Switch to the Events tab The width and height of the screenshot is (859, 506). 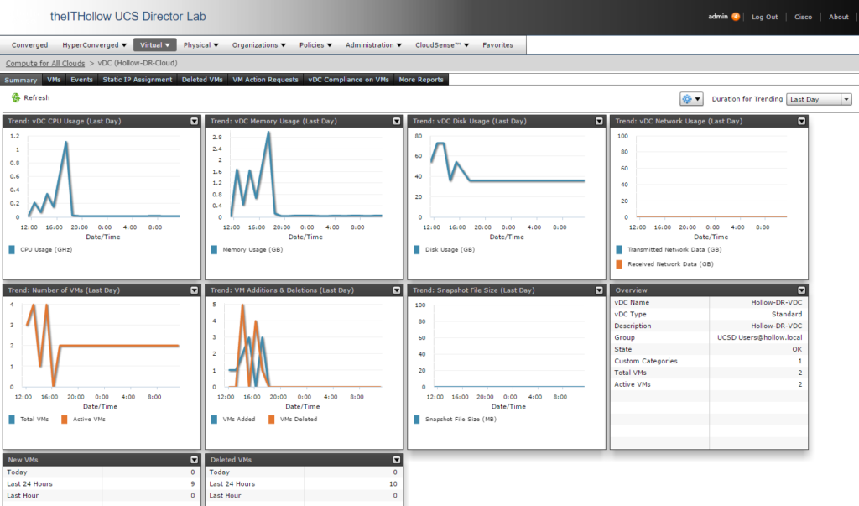click(81, 80)
